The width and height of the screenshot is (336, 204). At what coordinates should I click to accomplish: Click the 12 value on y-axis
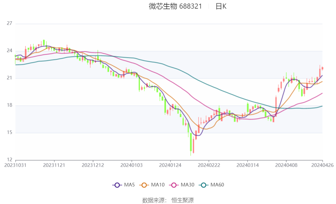tap(9, 160)
